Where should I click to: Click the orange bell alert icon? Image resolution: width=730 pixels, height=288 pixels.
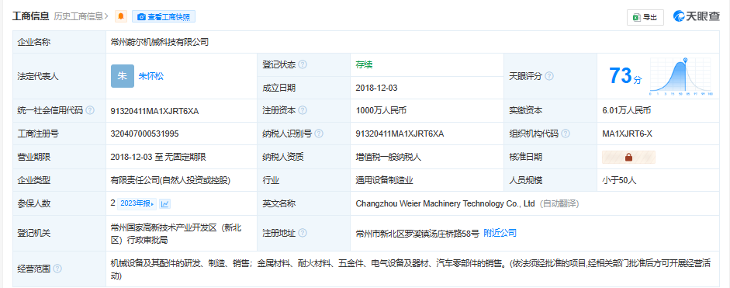121,17
